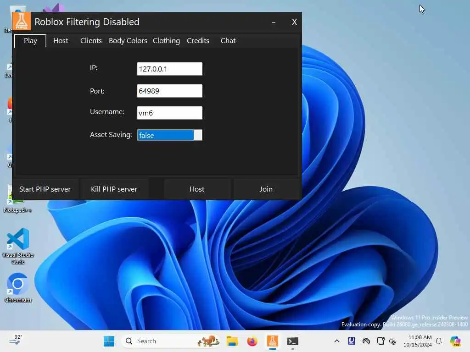470x352 pixels.
Task: Open the Clothing tab
Action: pos(166,41)
